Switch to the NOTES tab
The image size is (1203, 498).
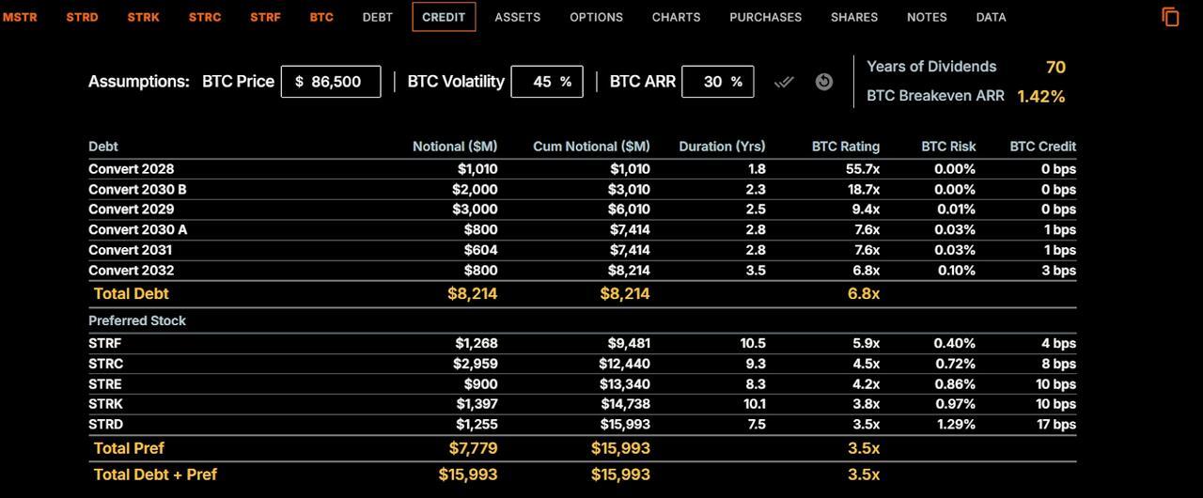927,17
